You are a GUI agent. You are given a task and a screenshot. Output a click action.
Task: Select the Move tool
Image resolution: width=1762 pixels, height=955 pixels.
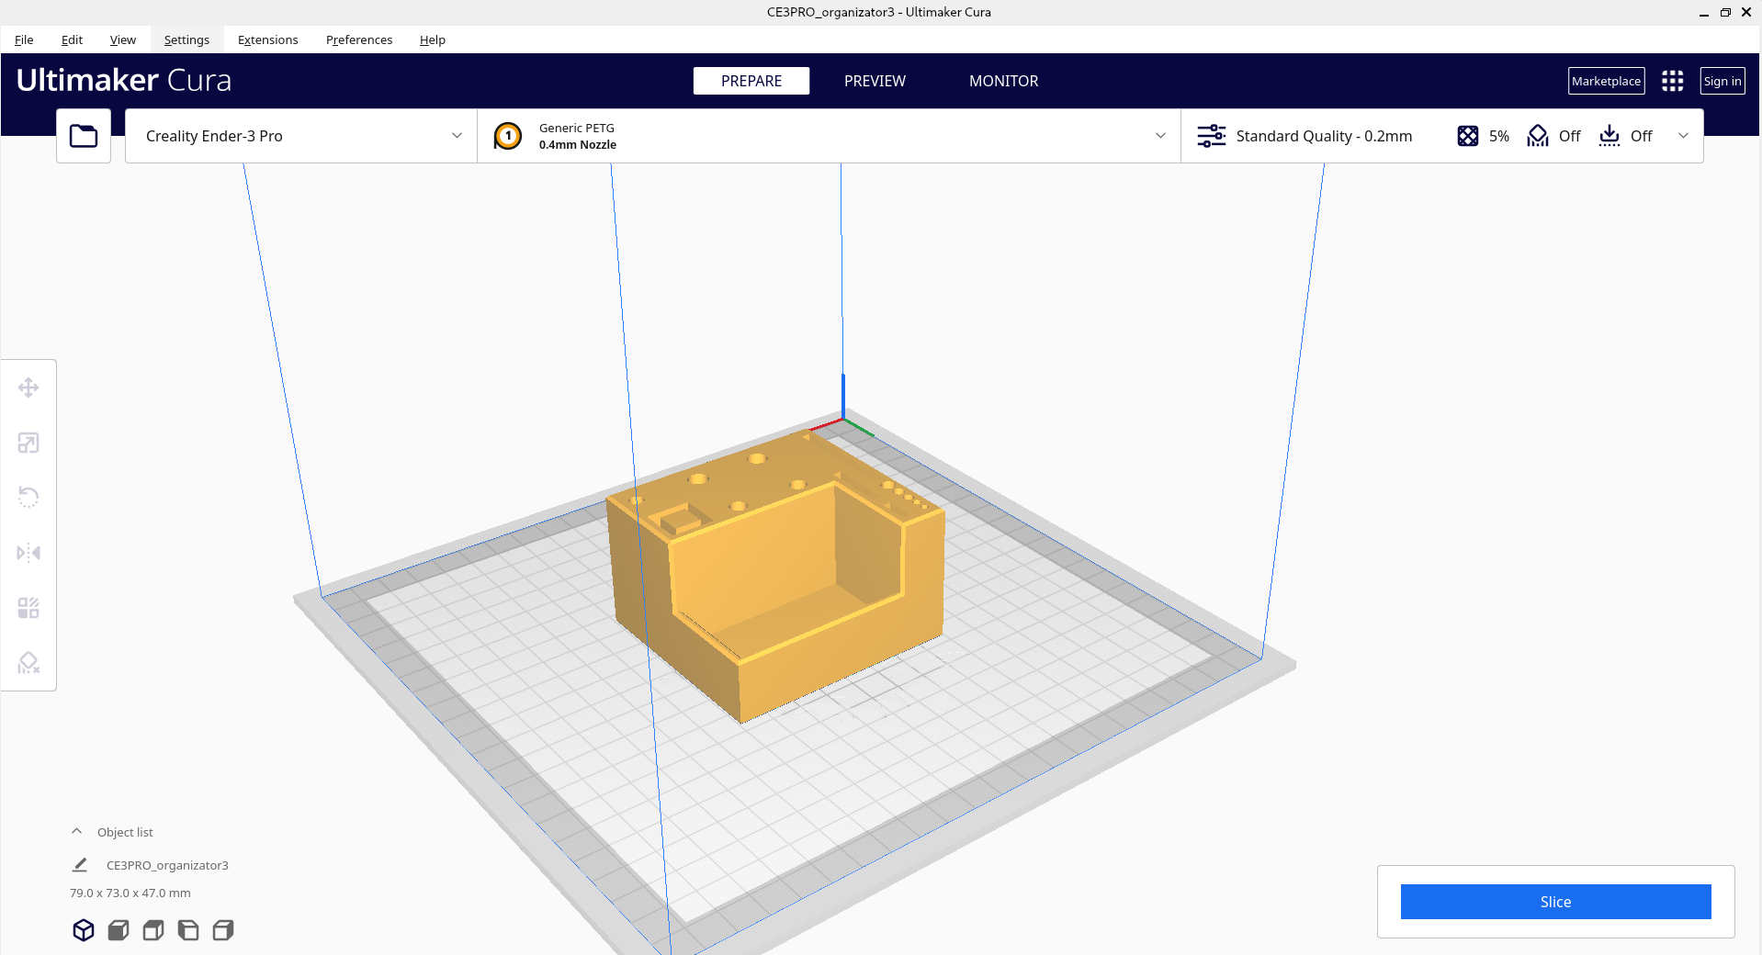click(x=28, y=388)
